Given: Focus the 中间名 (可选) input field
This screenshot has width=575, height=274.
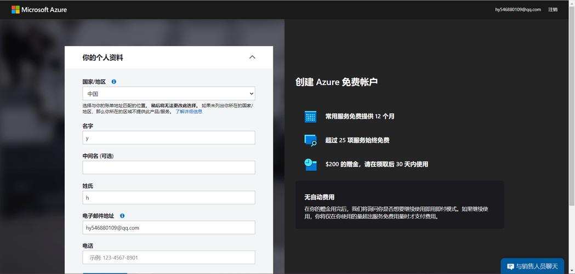Looking at the screenshot, I should pos(169,168).
